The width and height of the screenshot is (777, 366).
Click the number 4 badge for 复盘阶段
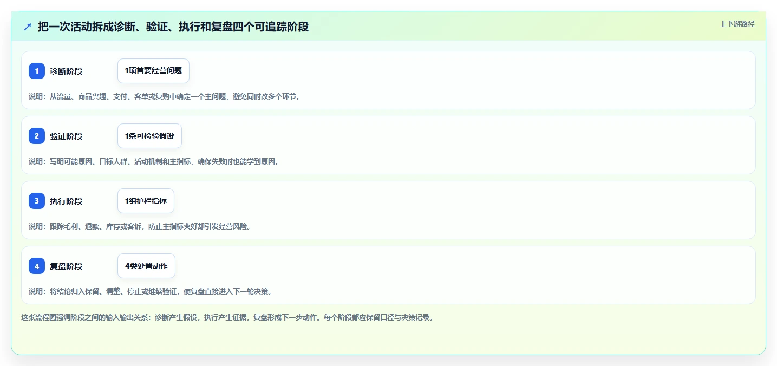(x=37, y=266)
